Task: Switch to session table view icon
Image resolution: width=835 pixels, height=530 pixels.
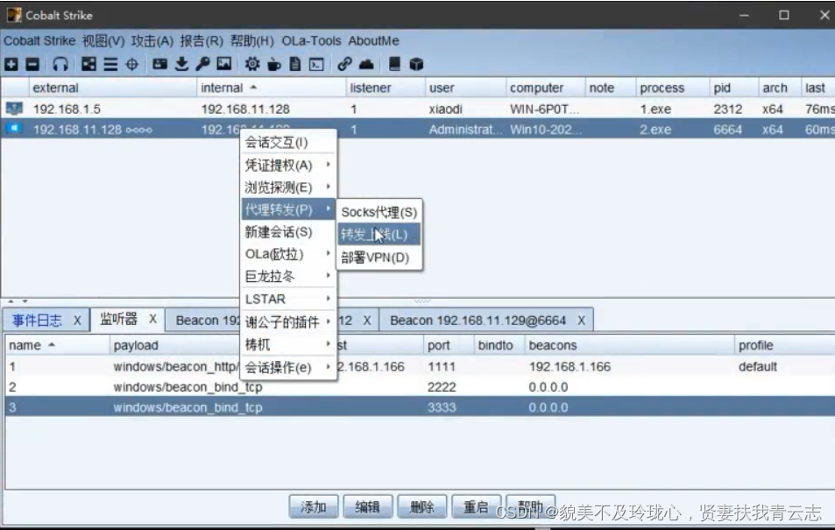Action: point(110,65)
